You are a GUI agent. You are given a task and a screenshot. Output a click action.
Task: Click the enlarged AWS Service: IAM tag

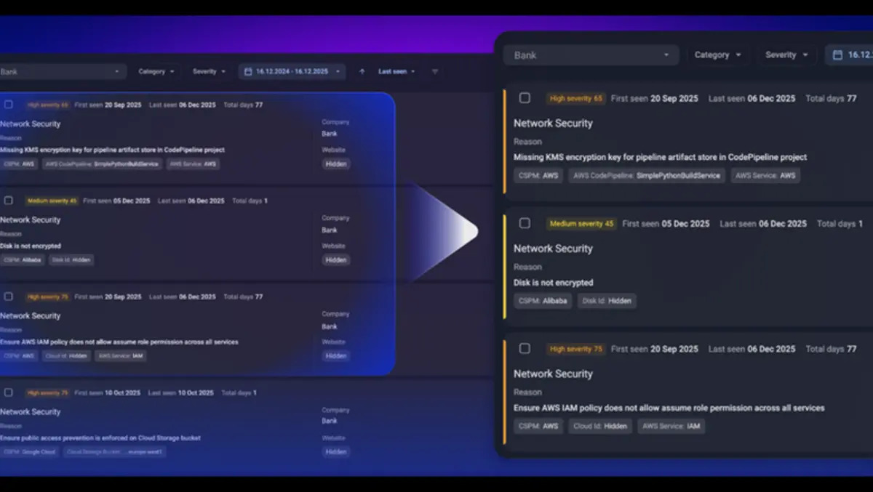click(671, 427)
